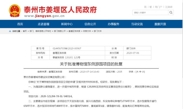Open the 首页 navigation menu item

[20, 24]
